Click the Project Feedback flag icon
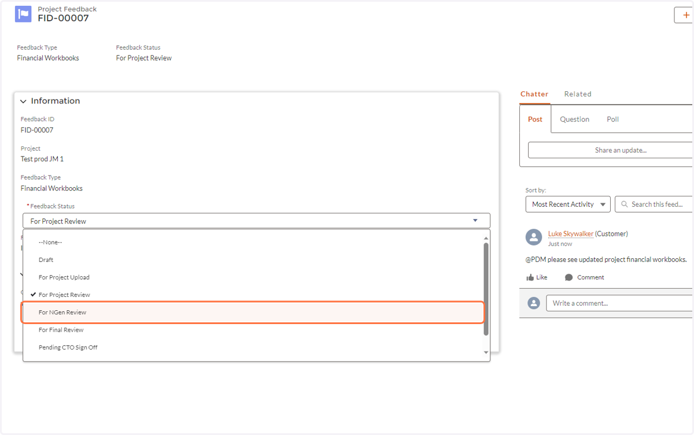Image resolution: width=694 pixels, height=435 pixels. [x=23, y=14]
